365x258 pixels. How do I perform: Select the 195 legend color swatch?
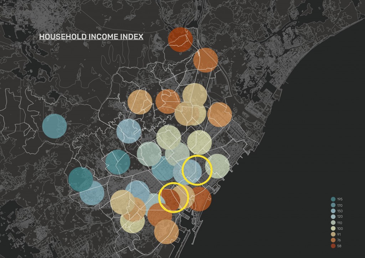pyautogui.click(x=333, y=199)
